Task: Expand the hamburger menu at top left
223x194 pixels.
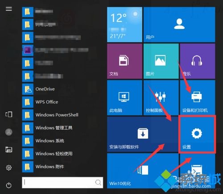Action: coord(8,9)
